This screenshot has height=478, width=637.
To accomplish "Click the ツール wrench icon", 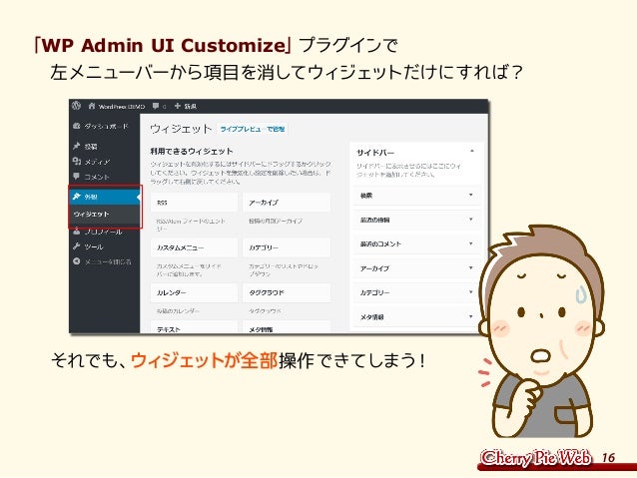I will (76, 246).
